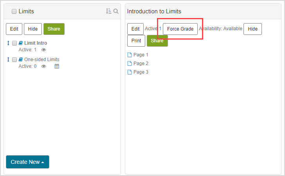The width and height of the screenshot is (285, 176).
Task: Tick the Limit Intro checkbox
Action: (x=14, y=43)
